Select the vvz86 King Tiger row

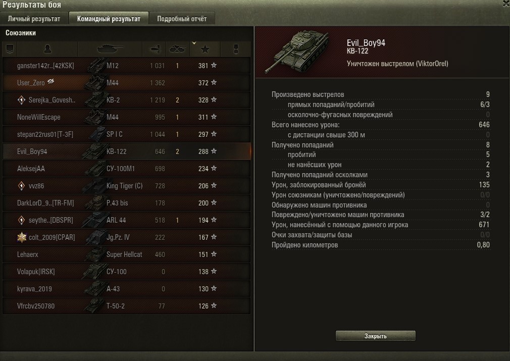tap(127, 186)
